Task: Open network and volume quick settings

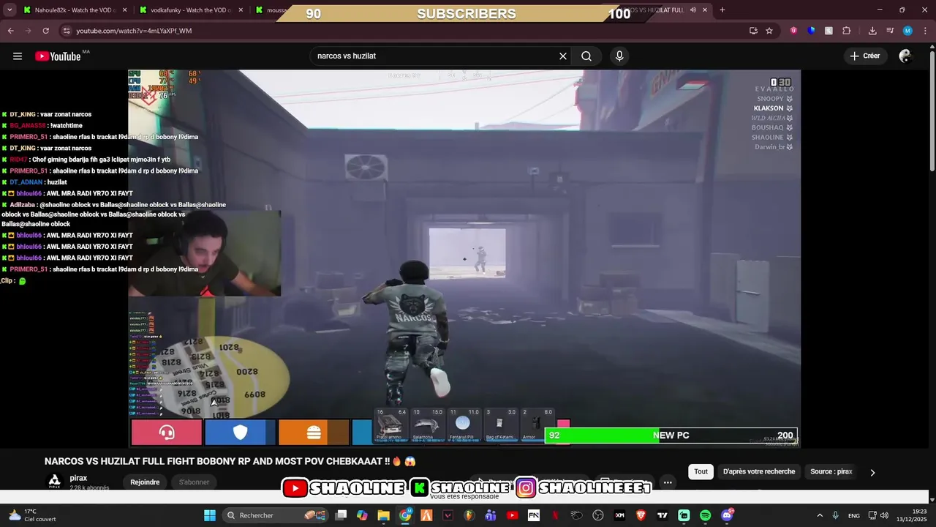Action: pos(878,515)
